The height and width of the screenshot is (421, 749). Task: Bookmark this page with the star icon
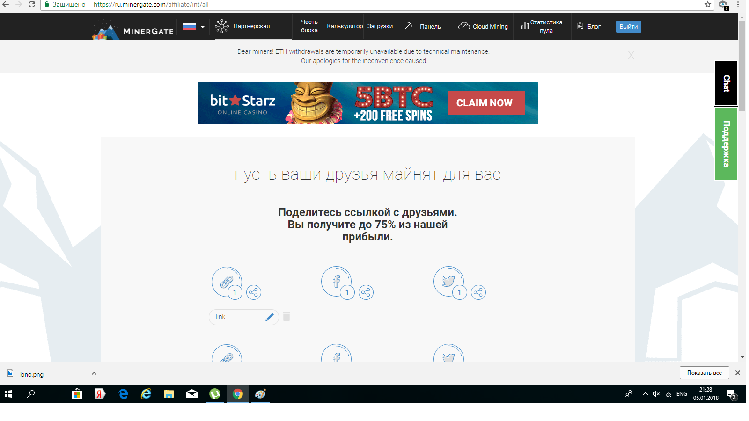click(x=708, y=4)
